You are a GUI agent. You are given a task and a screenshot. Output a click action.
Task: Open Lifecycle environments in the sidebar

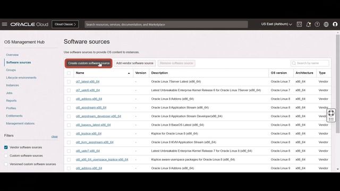[x=21, y=77]
